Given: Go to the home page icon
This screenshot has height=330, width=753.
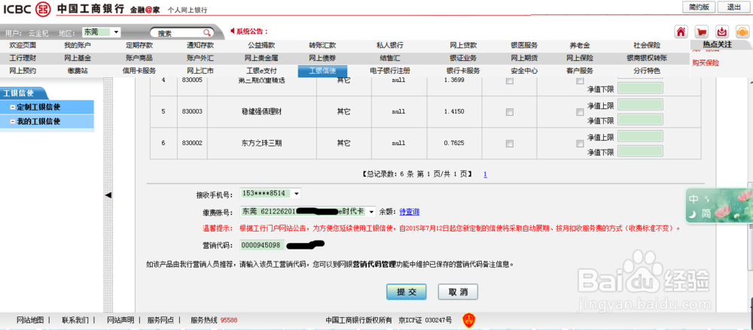Looking at the screenshot, I should (681, 32).
